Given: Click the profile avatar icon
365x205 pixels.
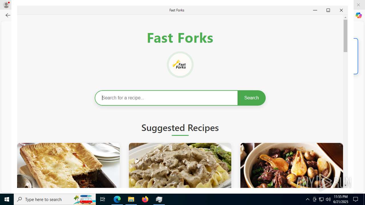Looking at the screenshot, I should 6,5.
